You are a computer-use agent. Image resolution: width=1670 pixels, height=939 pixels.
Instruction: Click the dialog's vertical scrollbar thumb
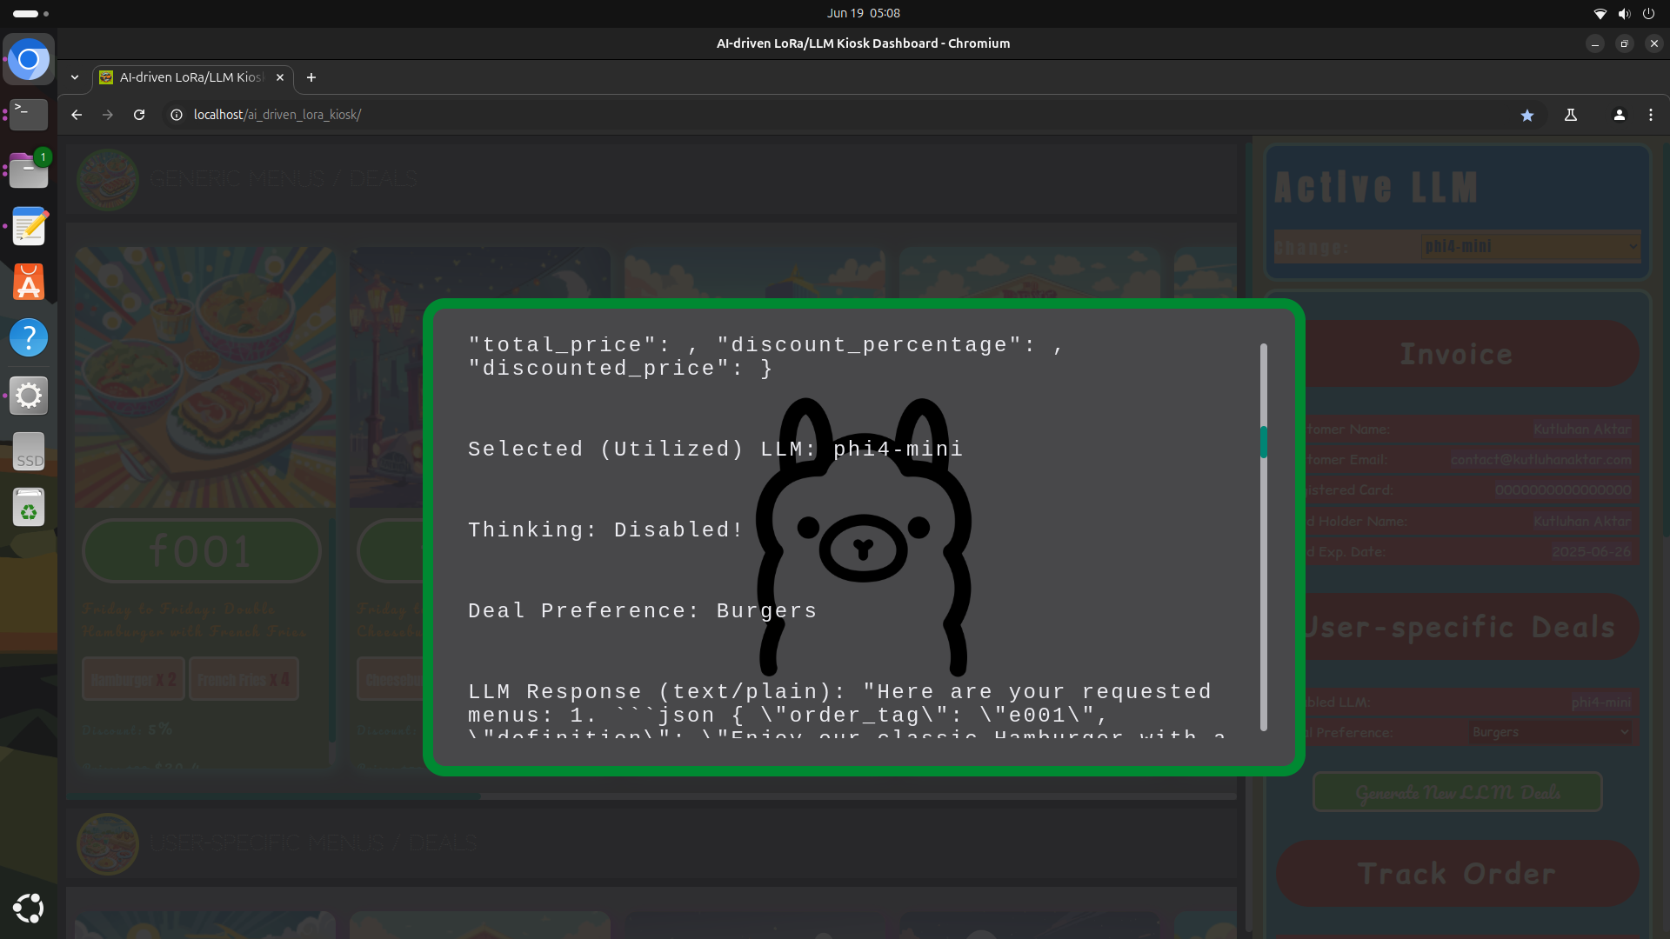click(x=1263, y=442)
